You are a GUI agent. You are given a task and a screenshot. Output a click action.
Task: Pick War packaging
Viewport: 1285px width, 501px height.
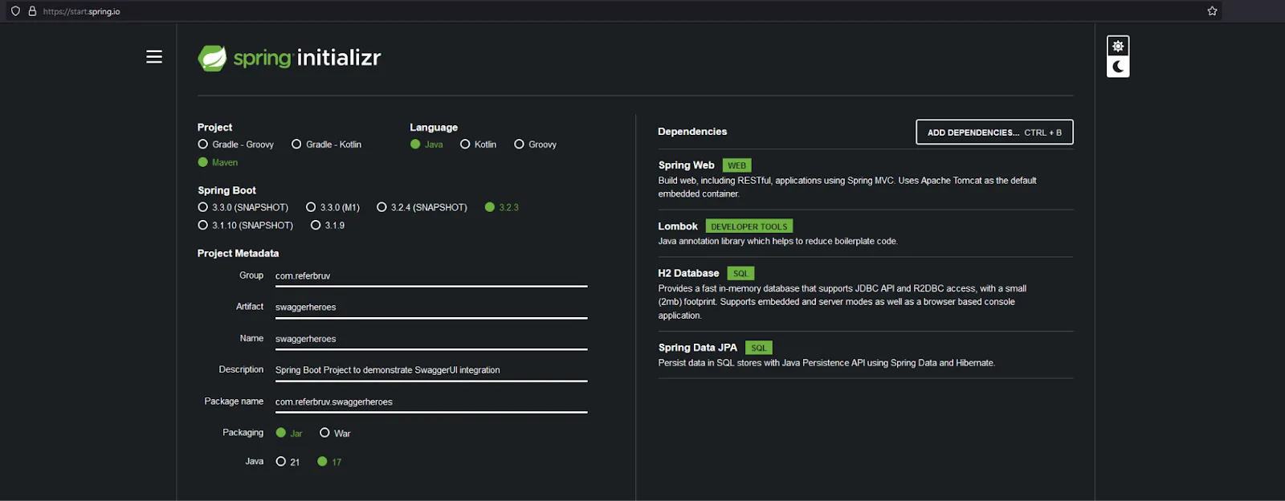click(x=335, y=433)
